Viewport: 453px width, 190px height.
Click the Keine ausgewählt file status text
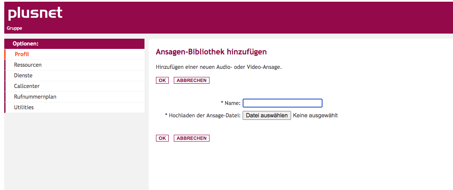click(315, 116)
